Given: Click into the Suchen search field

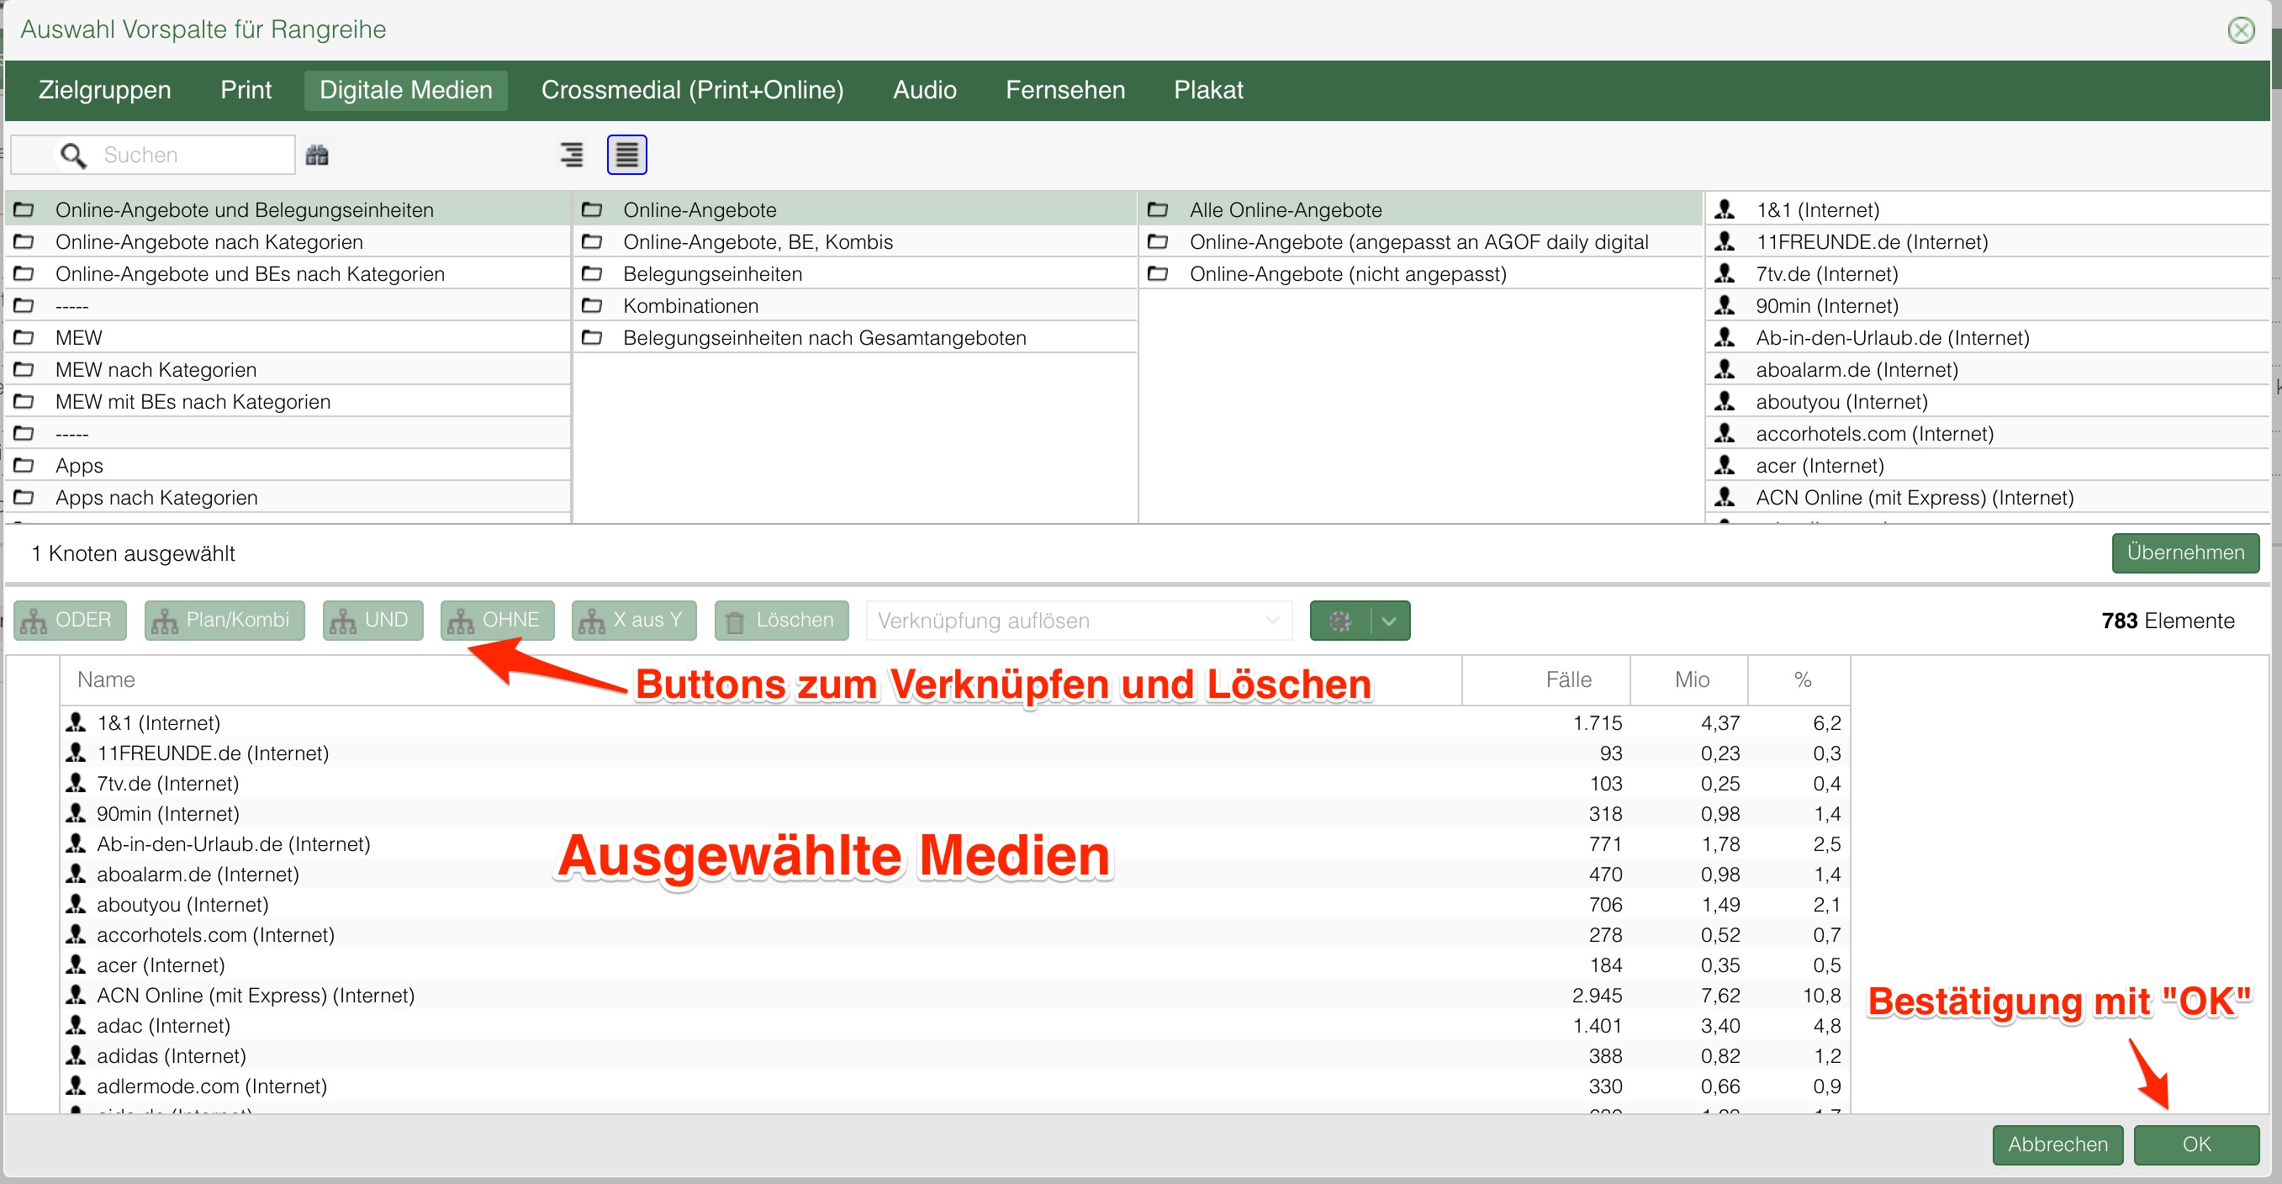Looking at the screenshot, I should tap(152, 155).
